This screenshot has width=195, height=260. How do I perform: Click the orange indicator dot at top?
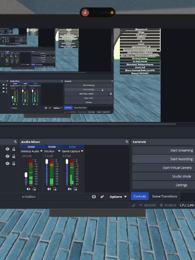(x=112, y=12)
